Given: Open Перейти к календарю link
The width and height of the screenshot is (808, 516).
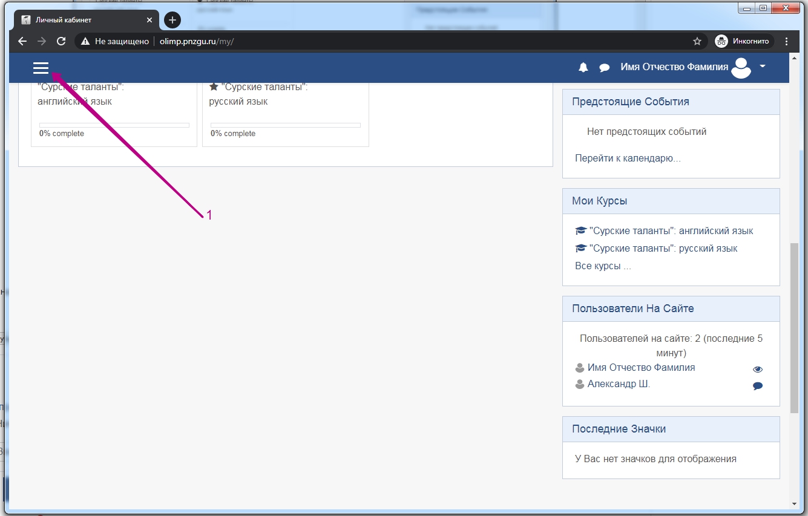Looking at the screenshot, I should coord(628,158).
